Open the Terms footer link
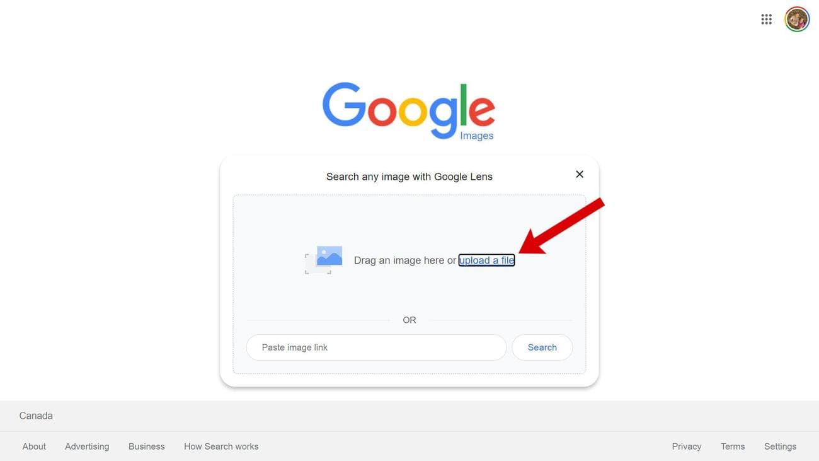 733,446
